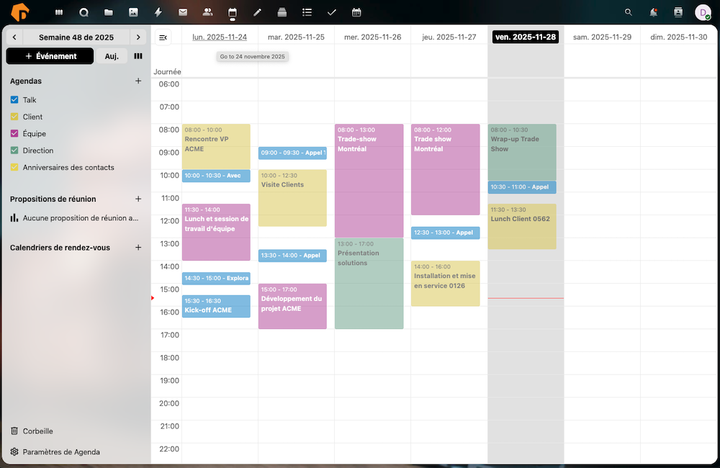Open the Mail envelope icon

183,12
